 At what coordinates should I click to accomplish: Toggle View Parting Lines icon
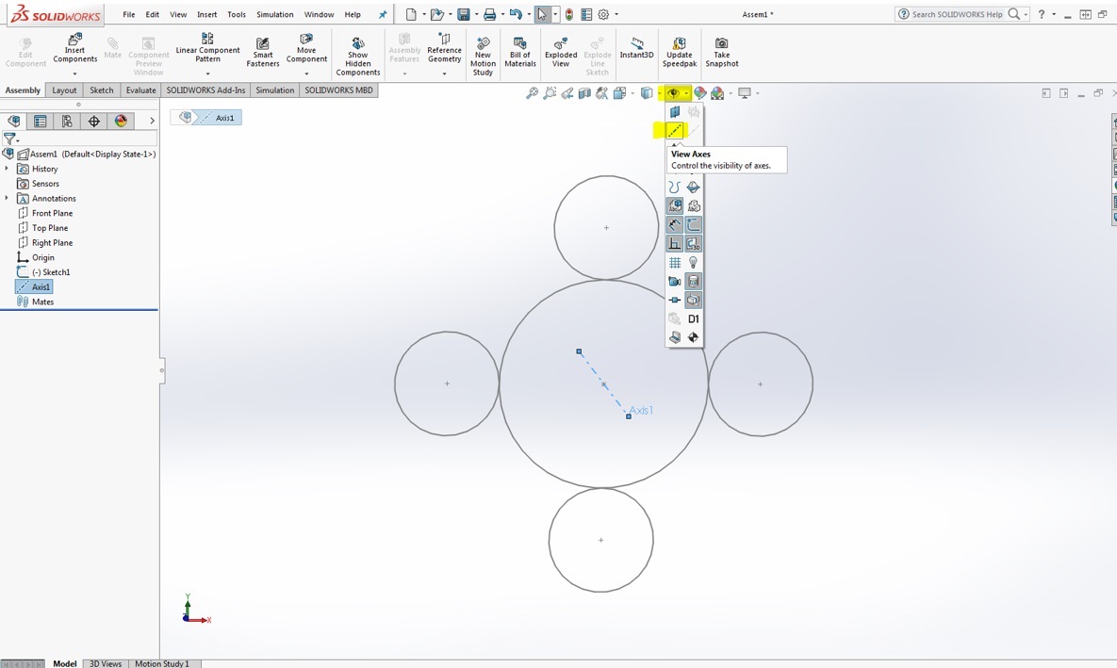[693, 187]
